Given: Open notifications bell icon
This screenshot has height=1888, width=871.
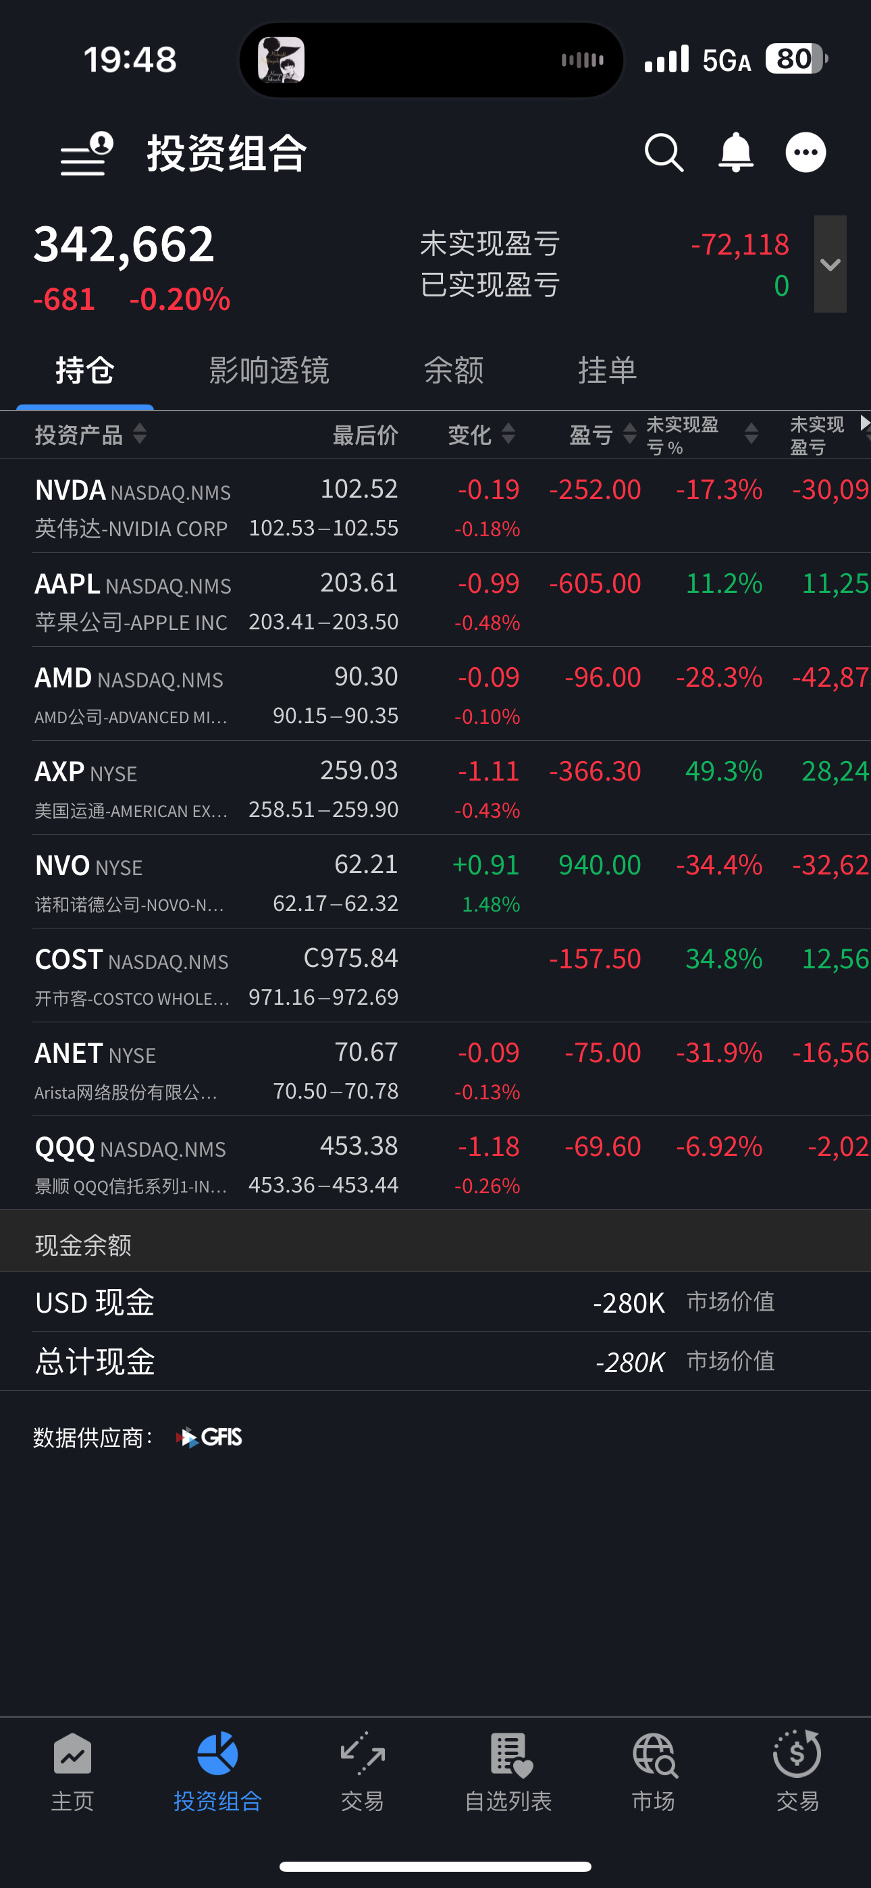Looking at the screenshot, I should 735,153.
